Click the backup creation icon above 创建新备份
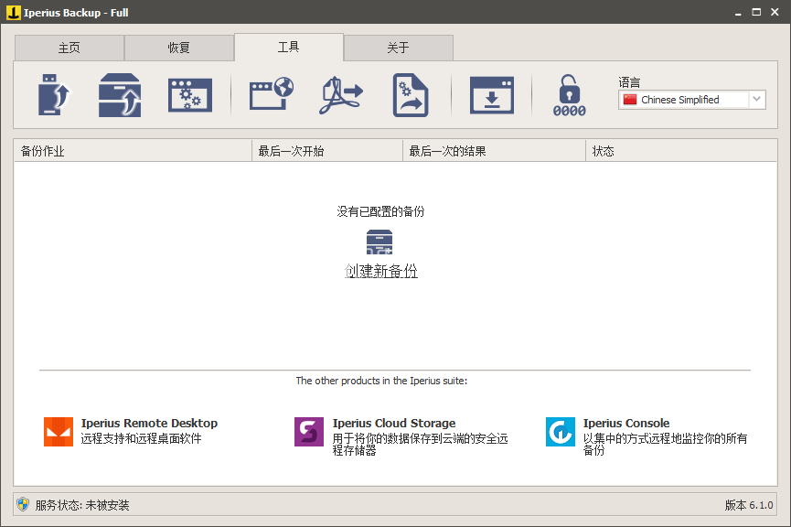 click(379, 242)
